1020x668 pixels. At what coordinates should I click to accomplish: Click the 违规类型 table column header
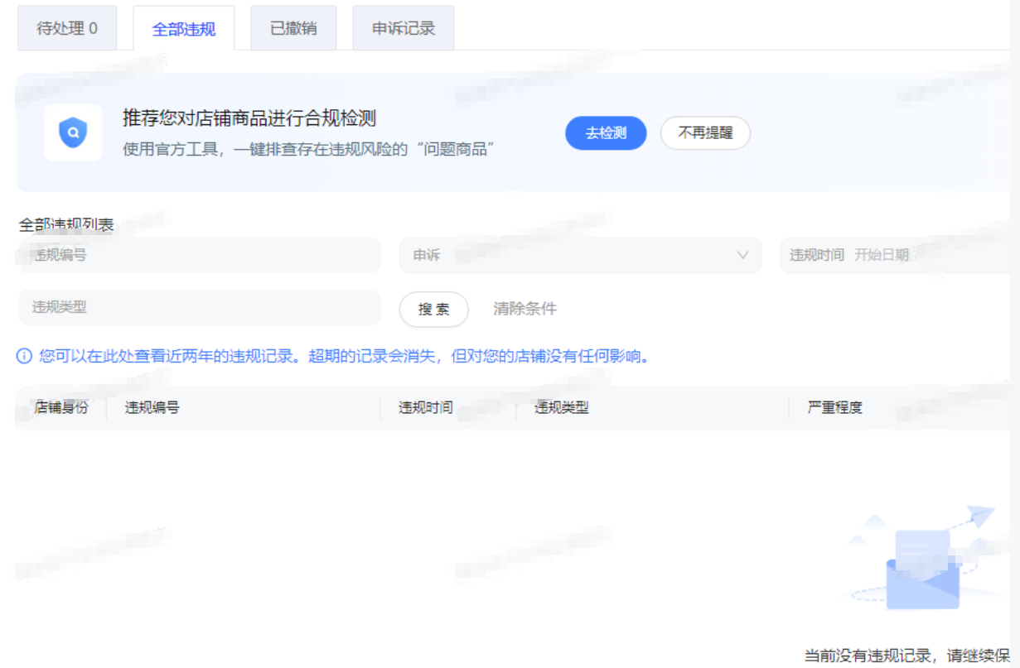click(562, 407)
